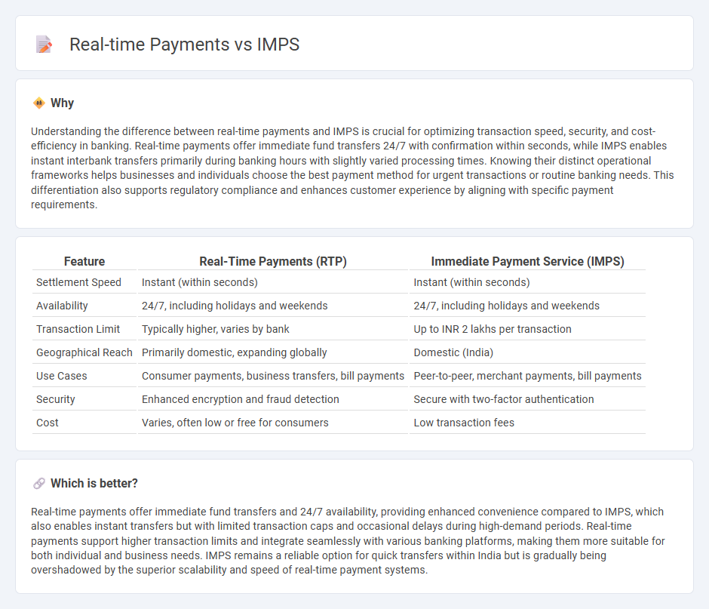Screen dimensions: 709x609
Task: Click the 'Security' row label
Action: click(56, 399)
